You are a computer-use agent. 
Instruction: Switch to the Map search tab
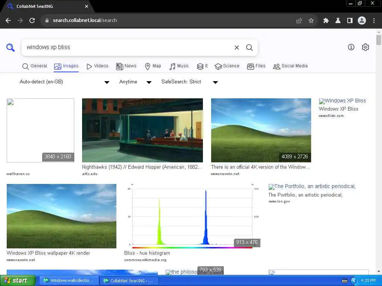pos(153,66)
